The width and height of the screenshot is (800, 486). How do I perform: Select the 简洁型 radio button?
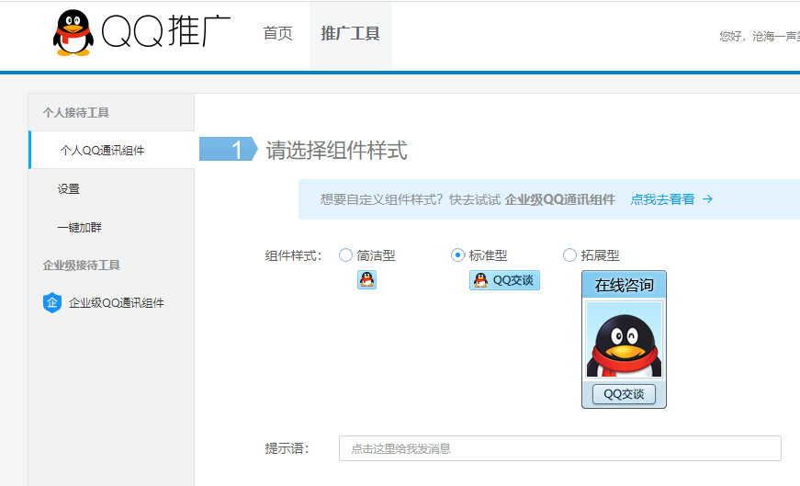click(345, 254)
